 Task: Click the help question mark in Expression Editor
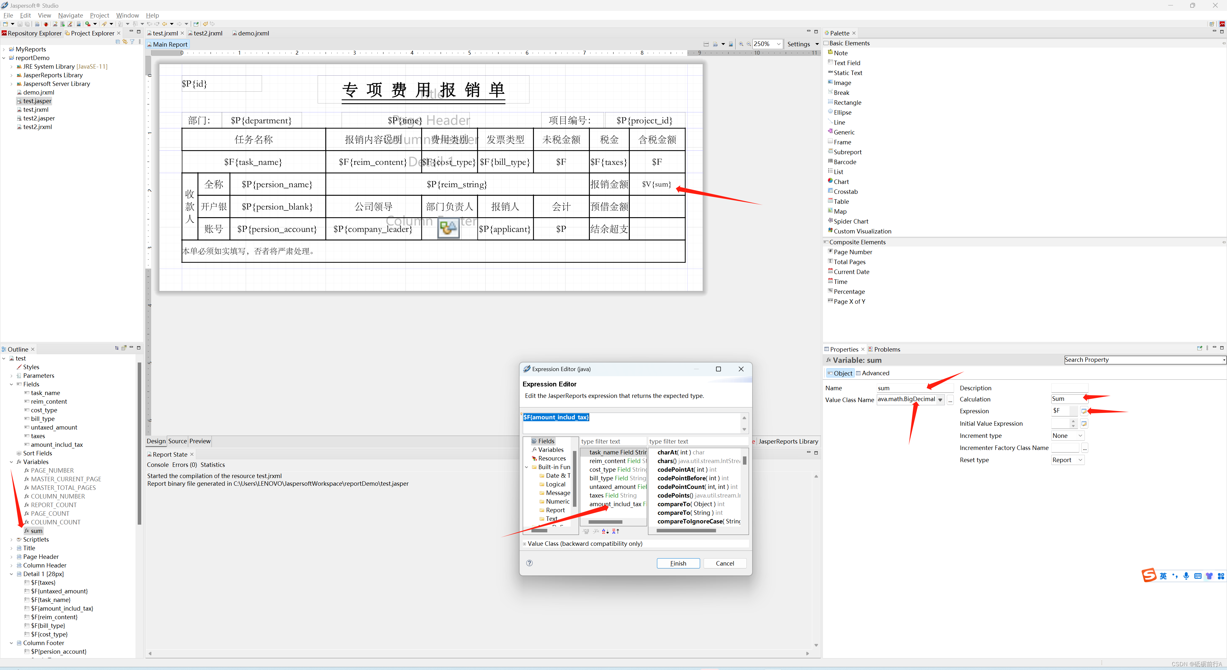[529, 563]
